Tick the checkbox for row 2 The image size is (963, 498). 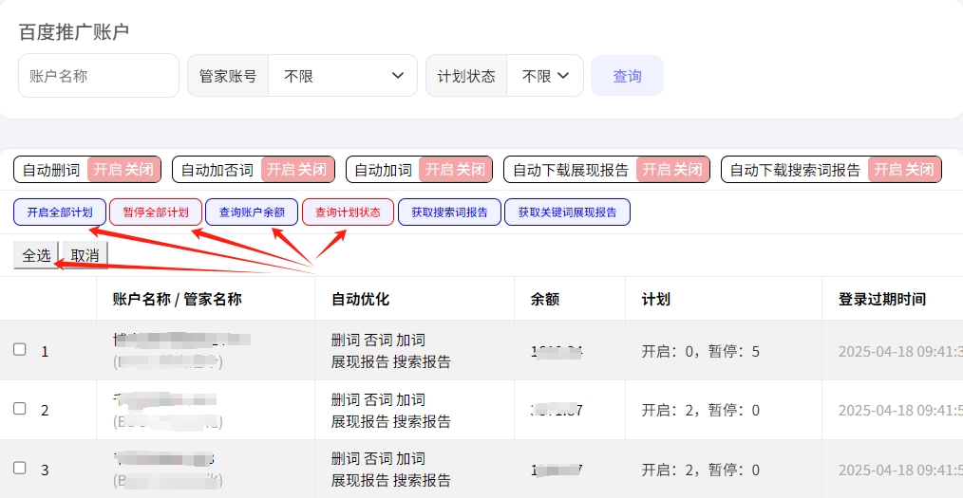pyautogui.click(x=20, y=409)
